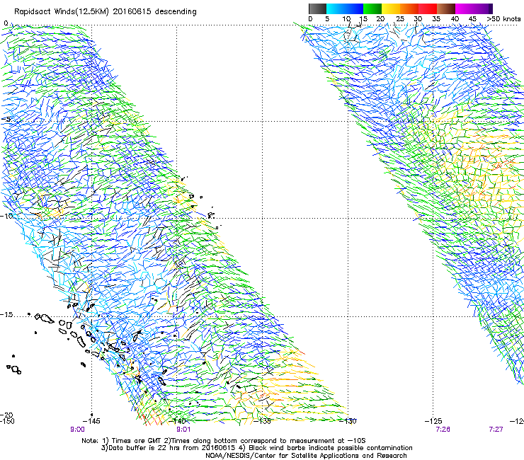
Task: Click the yellow 20–25 knots color segment
Action: [x=391, y=8]
